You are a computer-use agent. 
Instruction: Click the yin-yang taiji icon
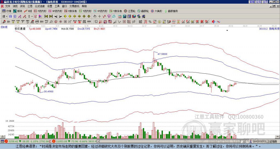click(214, 22)
